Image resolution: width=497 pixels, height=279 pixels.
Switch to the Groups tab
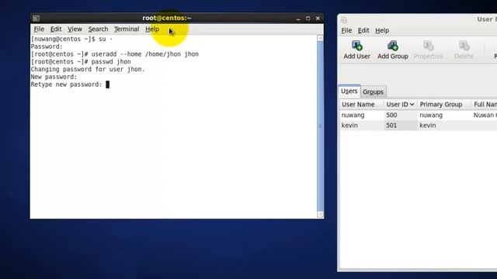(373, 91)
